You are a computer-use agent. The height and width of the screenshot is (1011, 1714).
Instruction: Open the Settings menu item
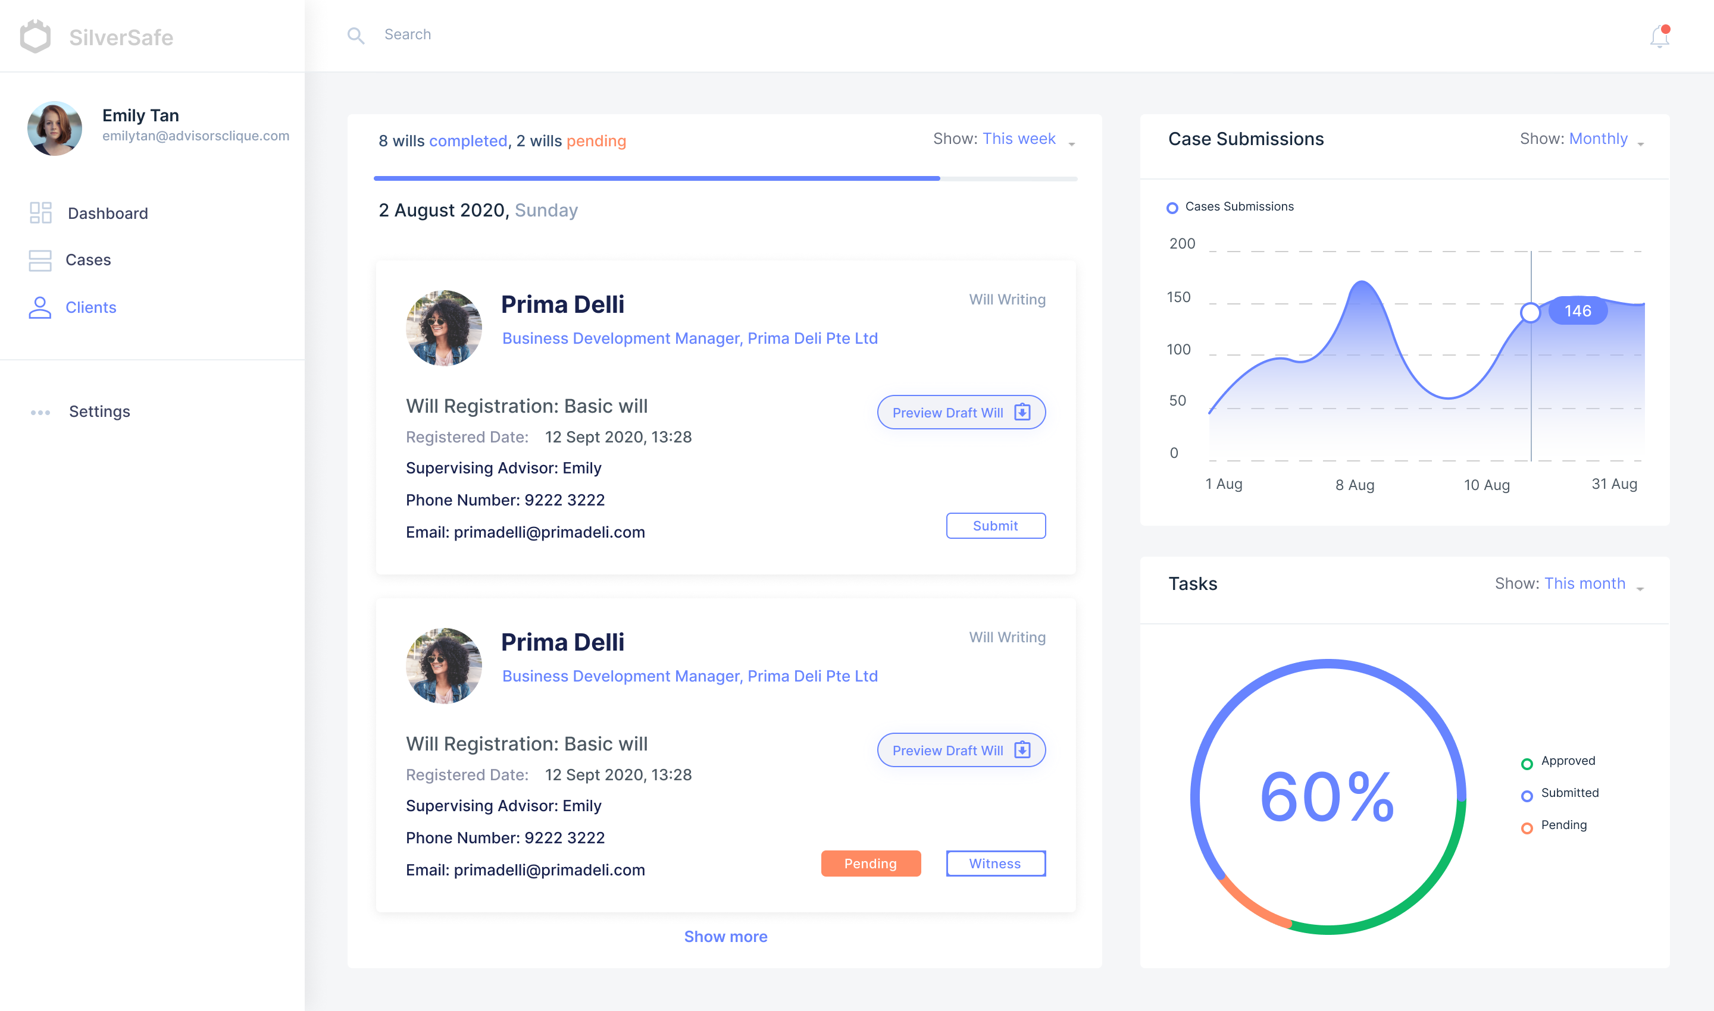coord(99,412)
